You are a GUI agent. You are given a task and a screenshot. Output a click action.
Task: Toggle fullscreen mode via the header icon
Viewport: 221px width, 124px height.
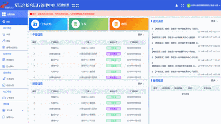click(182, 6)
